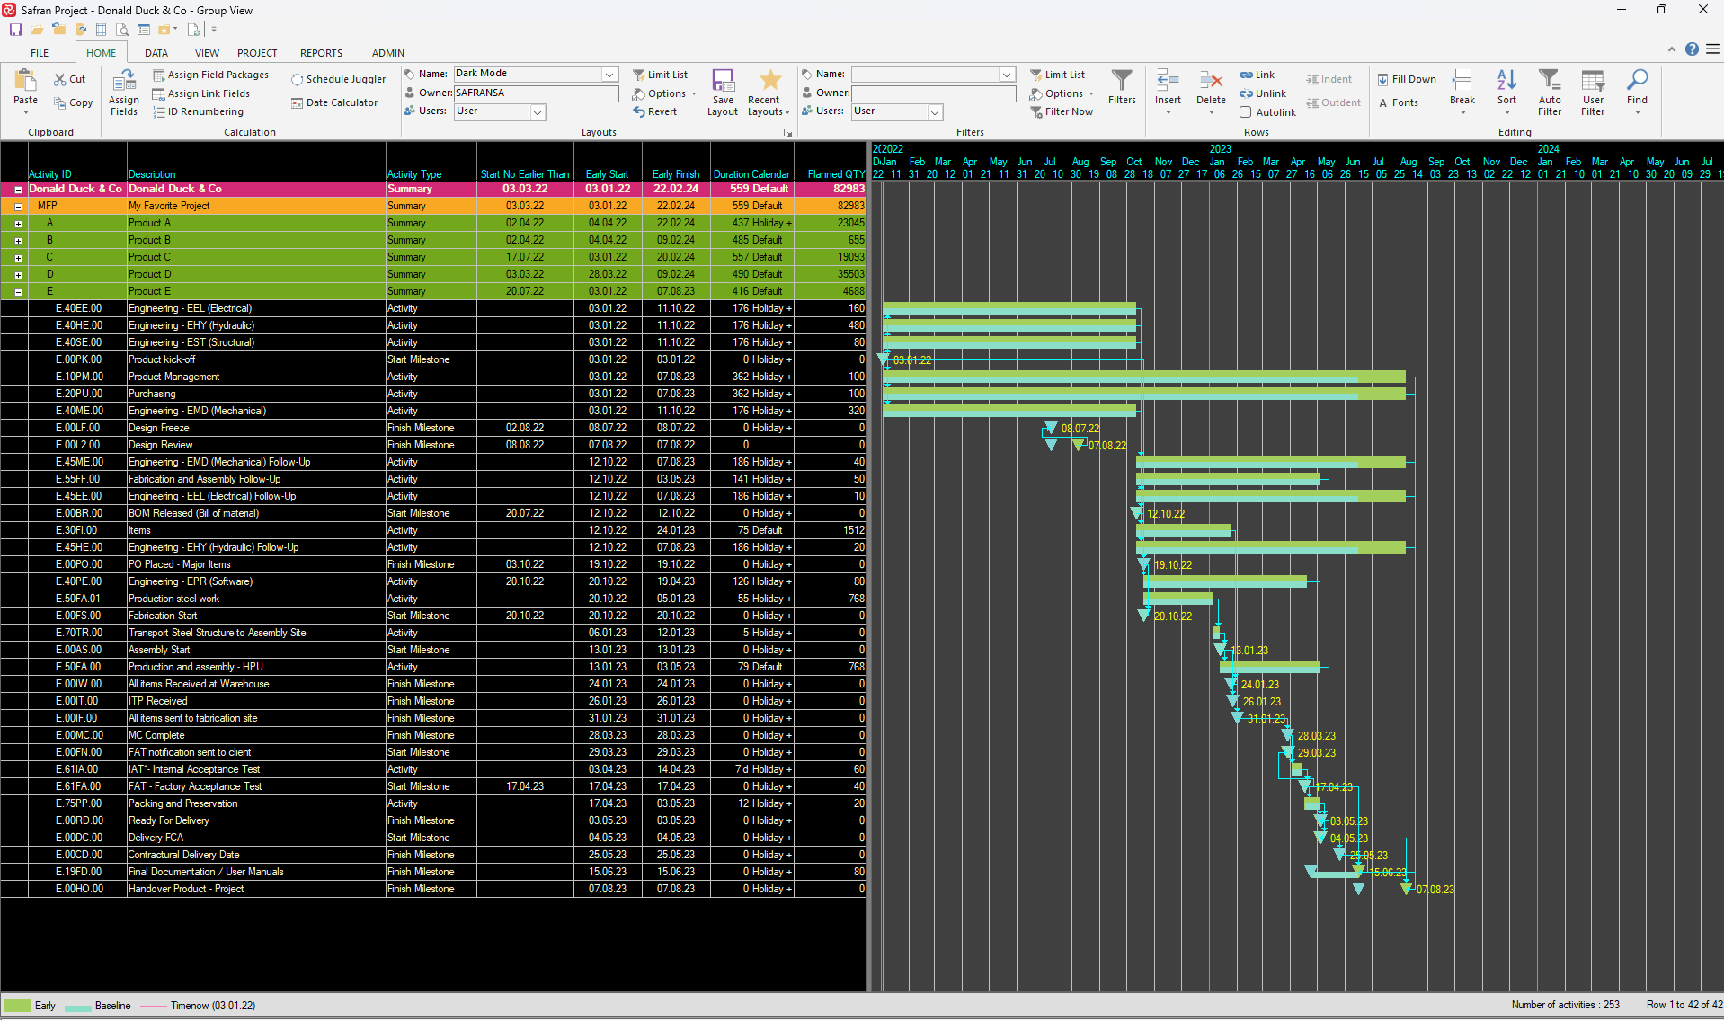Open the FILE menu tab

pos(40,53)
